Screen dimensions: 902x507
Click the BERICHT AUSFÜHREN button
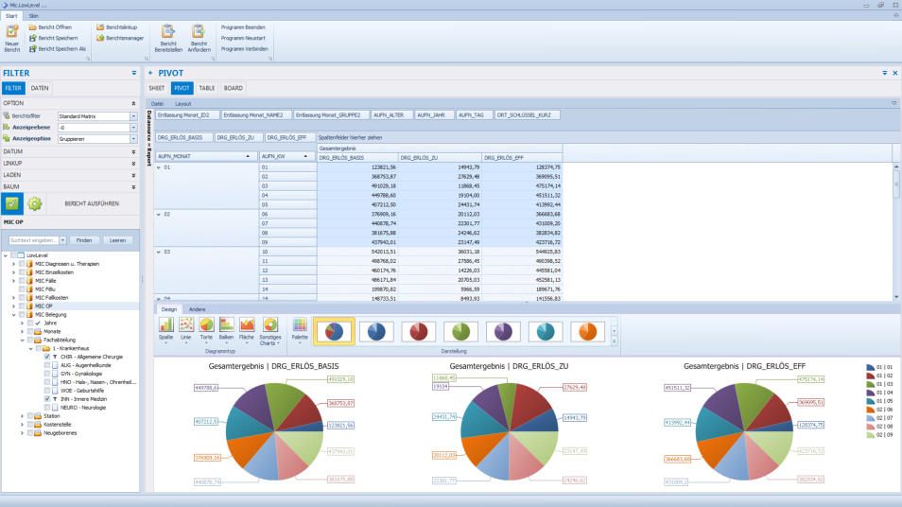tap(91, 202)
